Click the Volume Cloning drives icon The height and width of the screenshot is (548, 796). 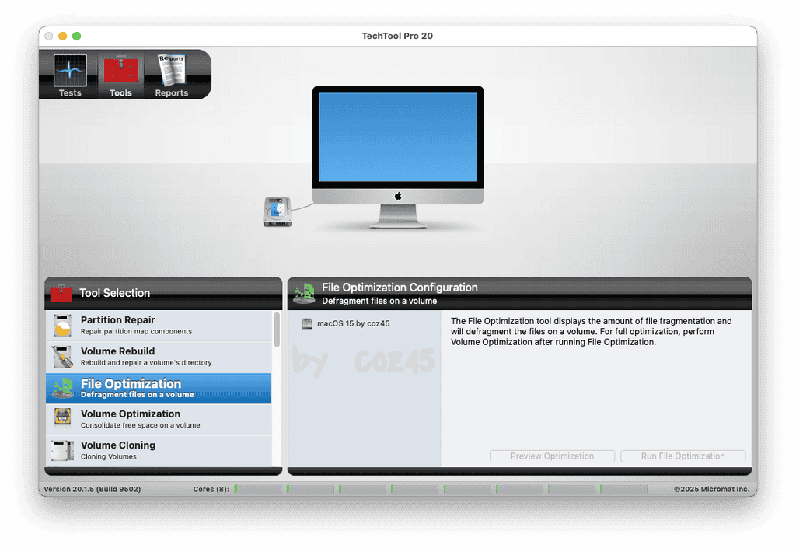click(x=62, y=451)
